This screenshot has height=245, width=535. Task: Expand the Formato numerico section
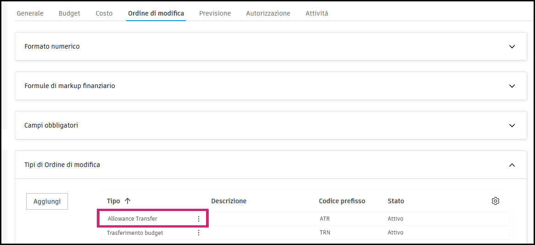point(512,46)
